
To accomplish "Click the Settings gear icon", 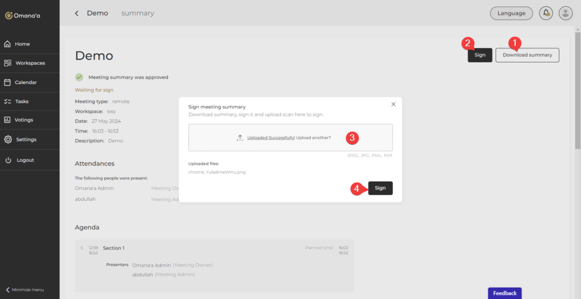I will 8,140.
